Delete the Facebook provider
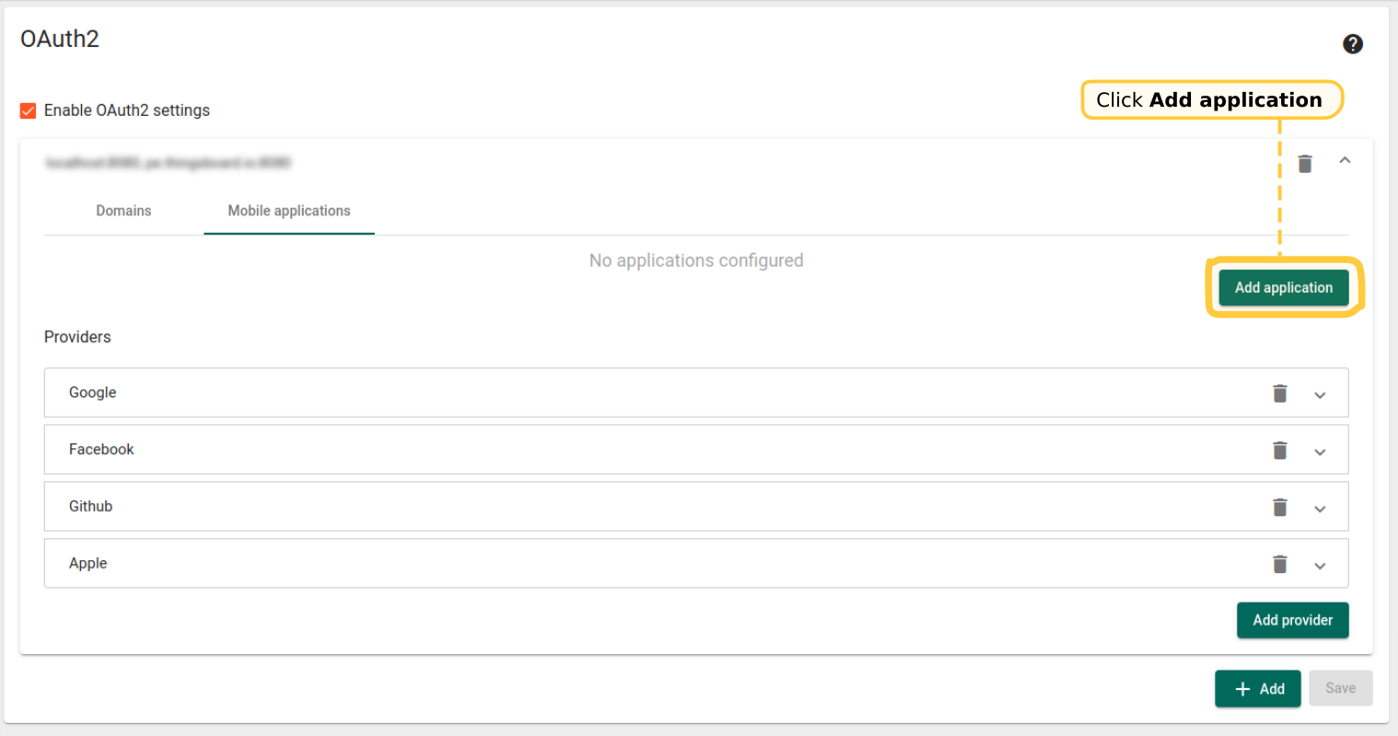 (x=1279, y=451)
